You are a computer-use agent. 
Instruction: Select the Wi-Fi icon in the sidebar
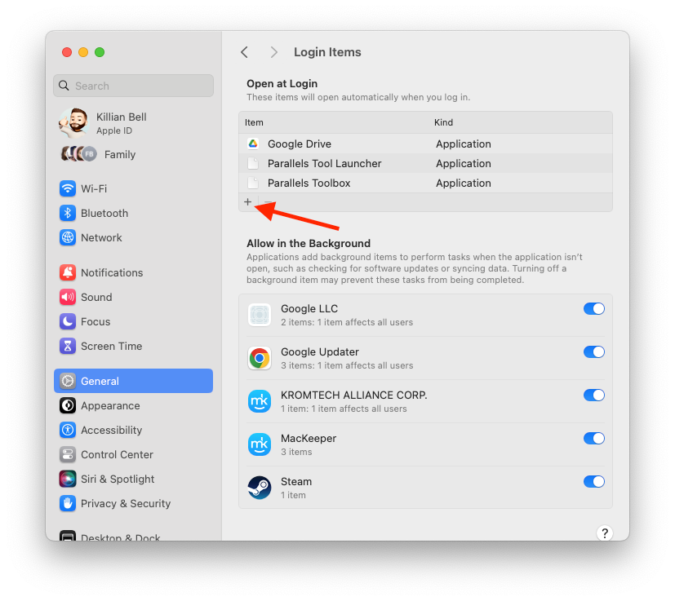pyautogui.click(x=67, y=188)
